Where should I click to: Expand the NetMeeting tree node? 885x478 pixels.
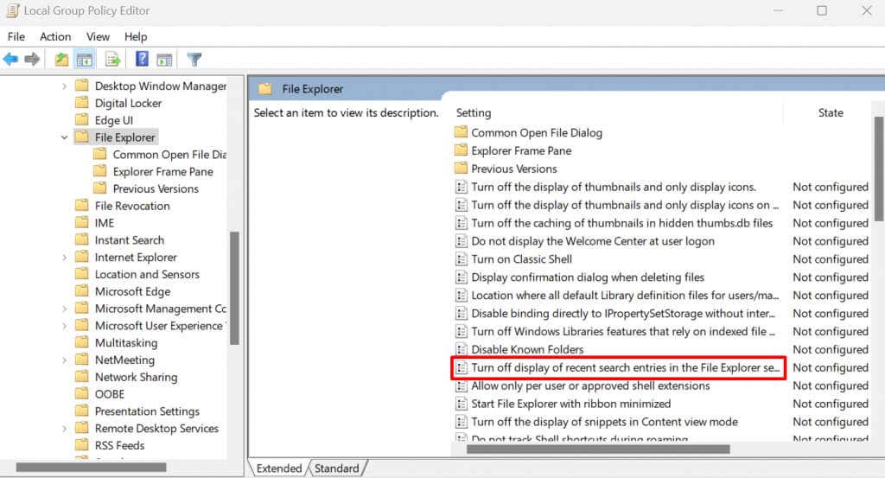(64, 360)
